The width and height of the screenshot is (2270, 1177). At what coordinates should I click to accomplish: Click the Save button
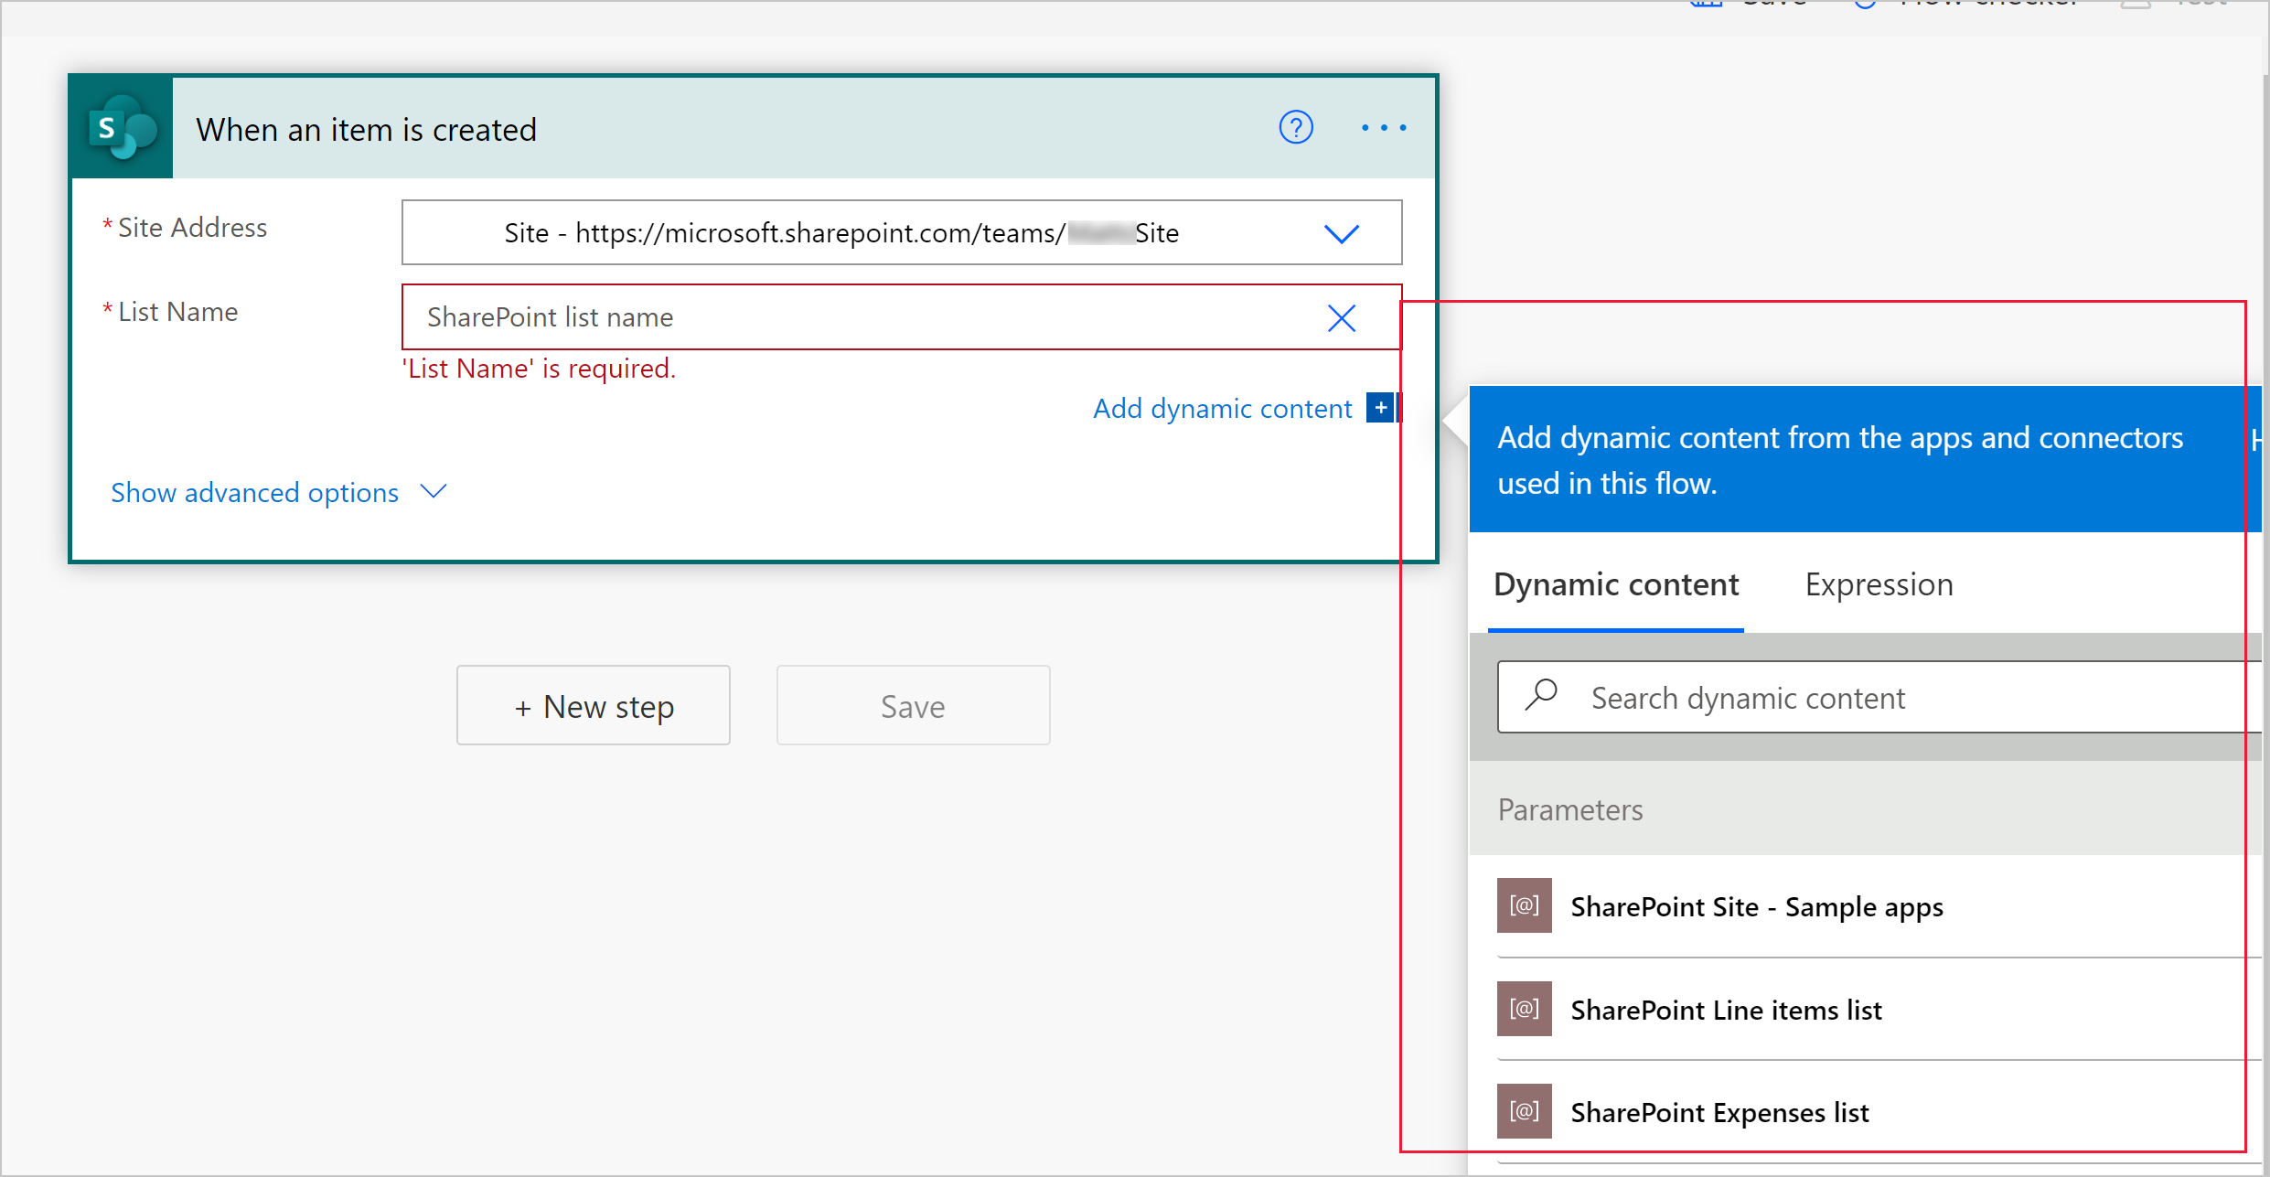(915, 704)
